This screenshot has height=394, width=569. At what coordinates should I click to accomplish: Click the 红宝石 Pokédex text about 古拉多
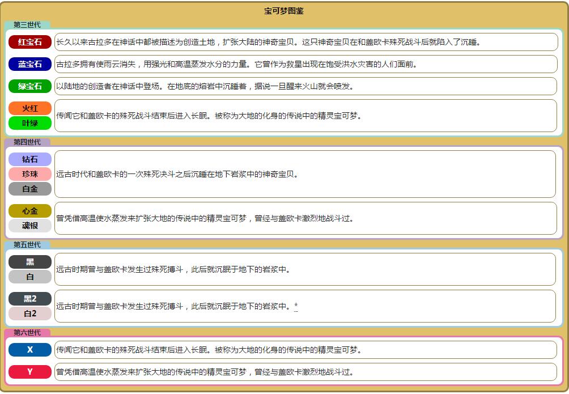(x=306, y=42)
